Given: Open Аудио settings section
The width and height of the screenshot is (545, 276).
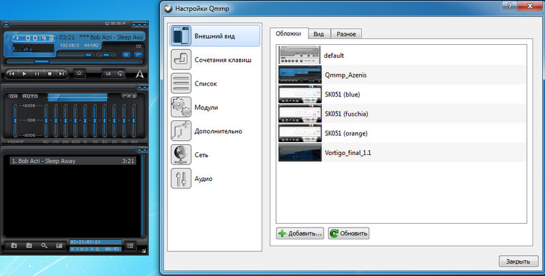Looking at the screenshot, I should [215, 179].
